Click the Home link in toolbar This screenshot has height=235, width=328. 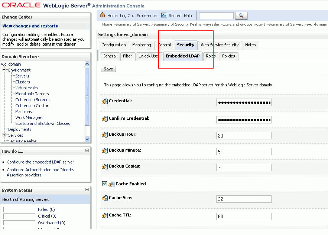[x=112, y=16]
